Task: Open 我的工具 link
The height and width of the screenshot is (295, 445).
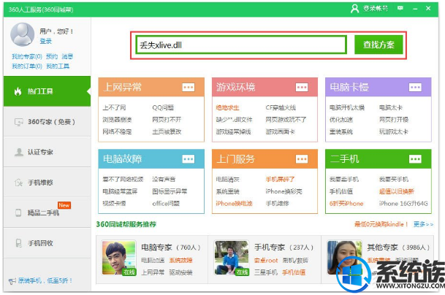Action: [x=58, y=66]
